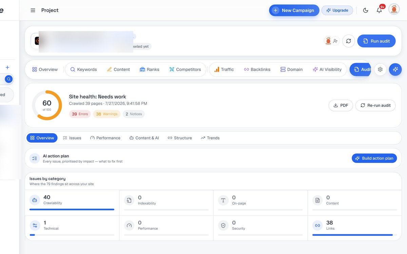Viewport: 407px width, 254px height.
Task: Click the sidebar search icon
Action: click(9, 79)
